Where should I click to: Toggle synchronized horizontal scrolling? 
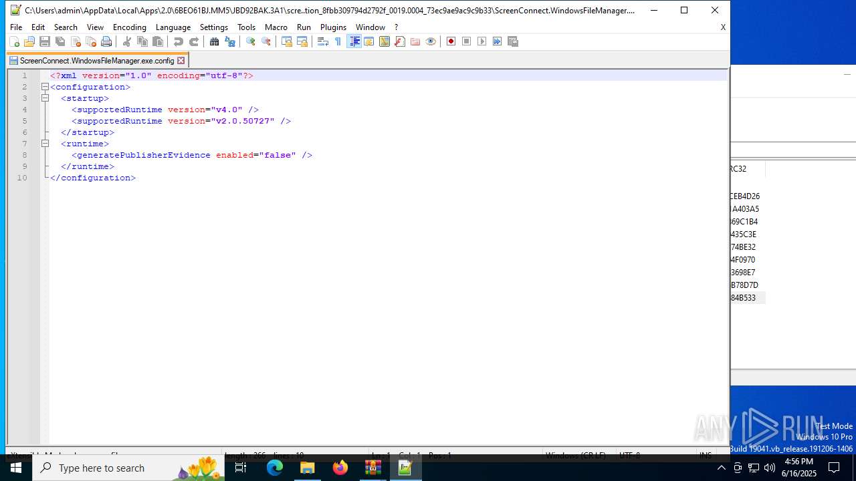coord(302,41)
